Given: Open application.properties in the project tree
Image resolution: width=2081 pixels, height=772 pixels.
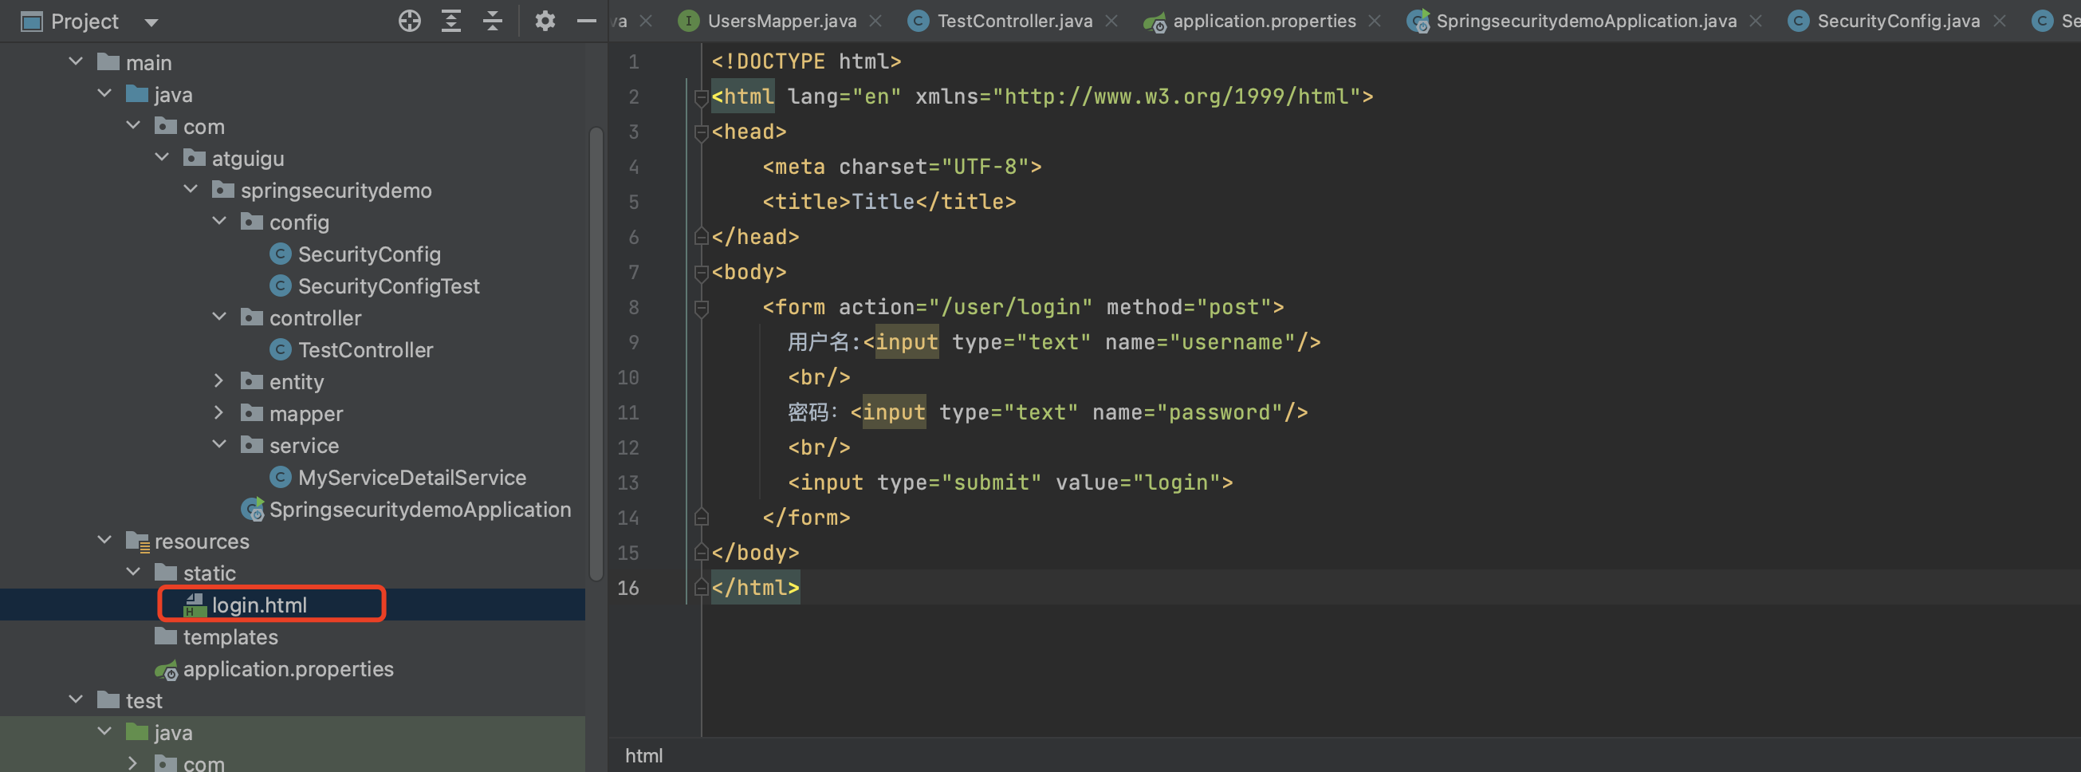Looking at the screenshot, I should click(x=288, y=669).
